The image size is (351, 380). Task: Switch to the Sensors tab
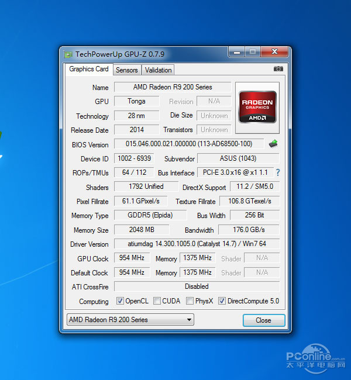(x=126, y=70)
